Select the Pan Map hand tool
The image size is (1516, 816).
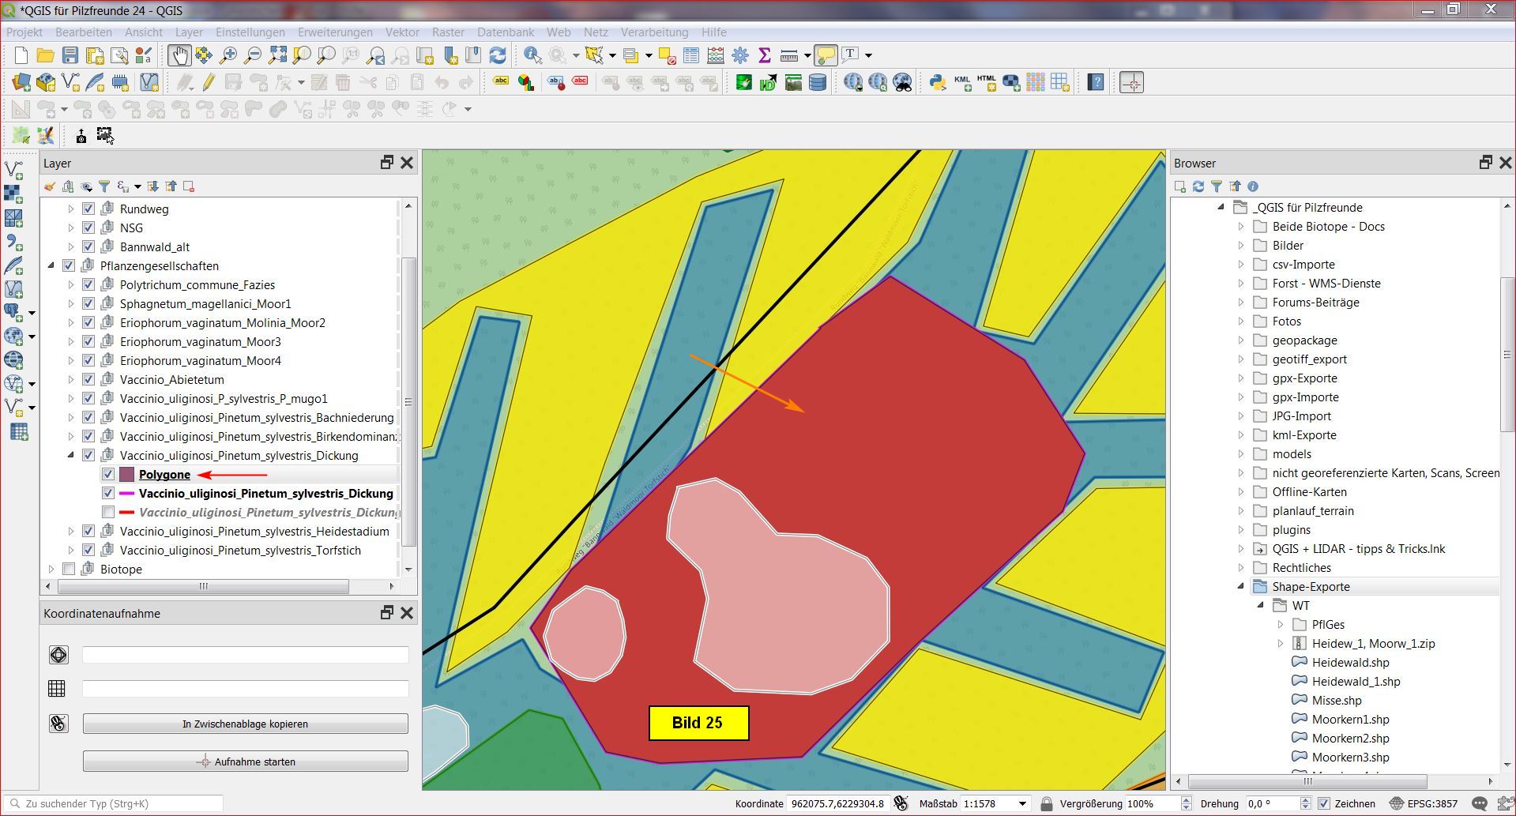pyautogui.click(x=179, y=55)
